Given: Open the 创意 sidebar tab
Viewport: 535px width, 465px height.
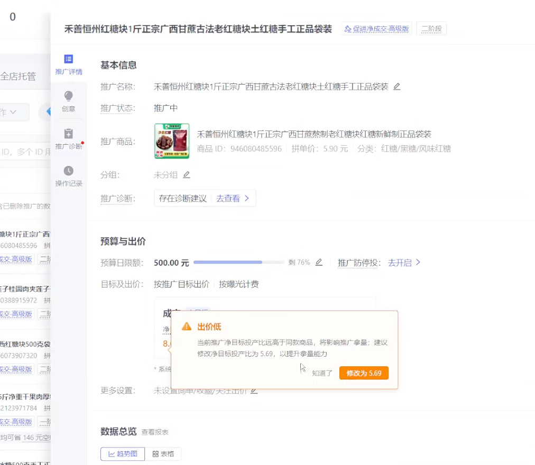Looking at the screenshot, I should (69, 101).
